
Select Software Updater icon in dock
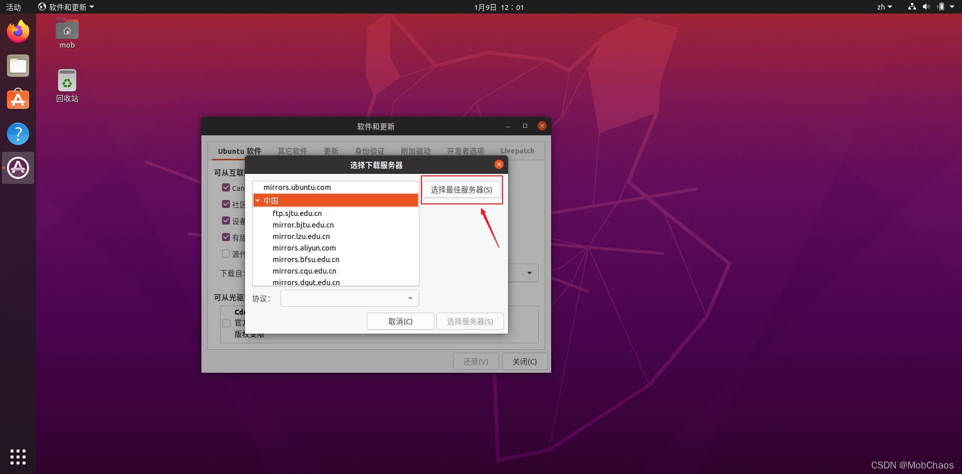tap(18, 168)
